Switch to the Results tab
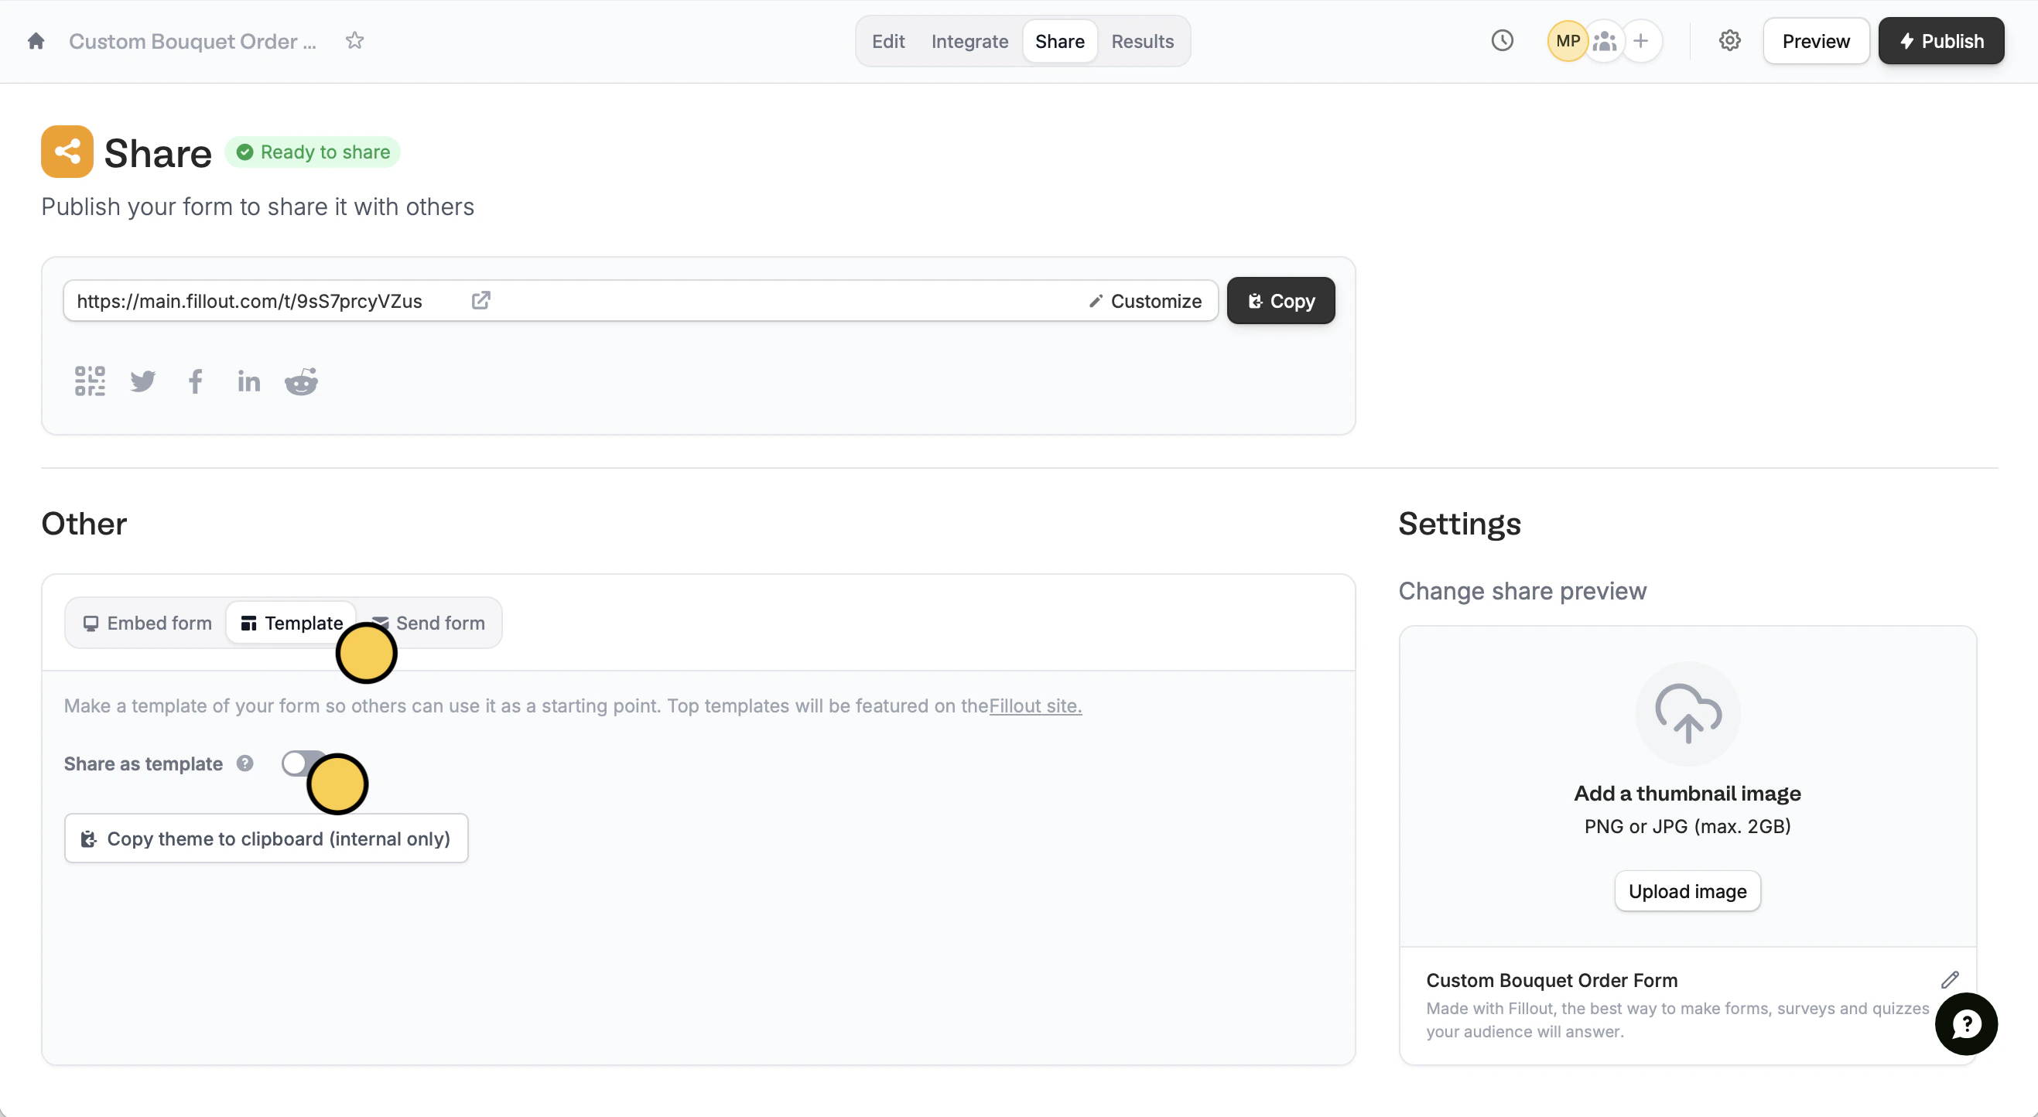This screenshot has width=2038, height=1117. coord(1141,41)
